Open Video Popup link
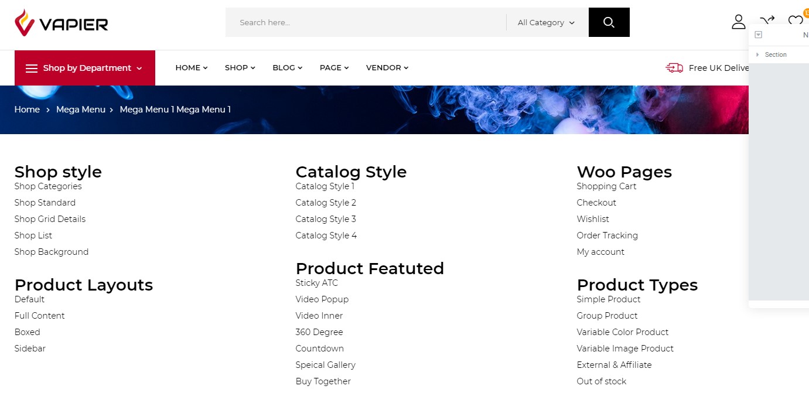The width and height of the screenshot is (809, 396). coord(322,299)
